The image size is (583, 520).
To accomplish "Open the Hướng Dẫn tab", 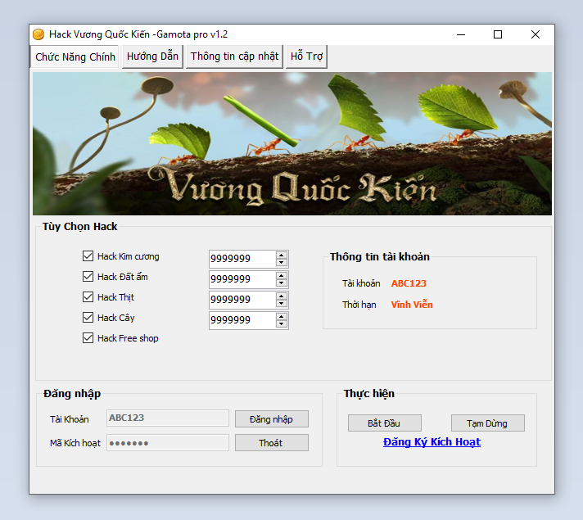I will point(152,57).
